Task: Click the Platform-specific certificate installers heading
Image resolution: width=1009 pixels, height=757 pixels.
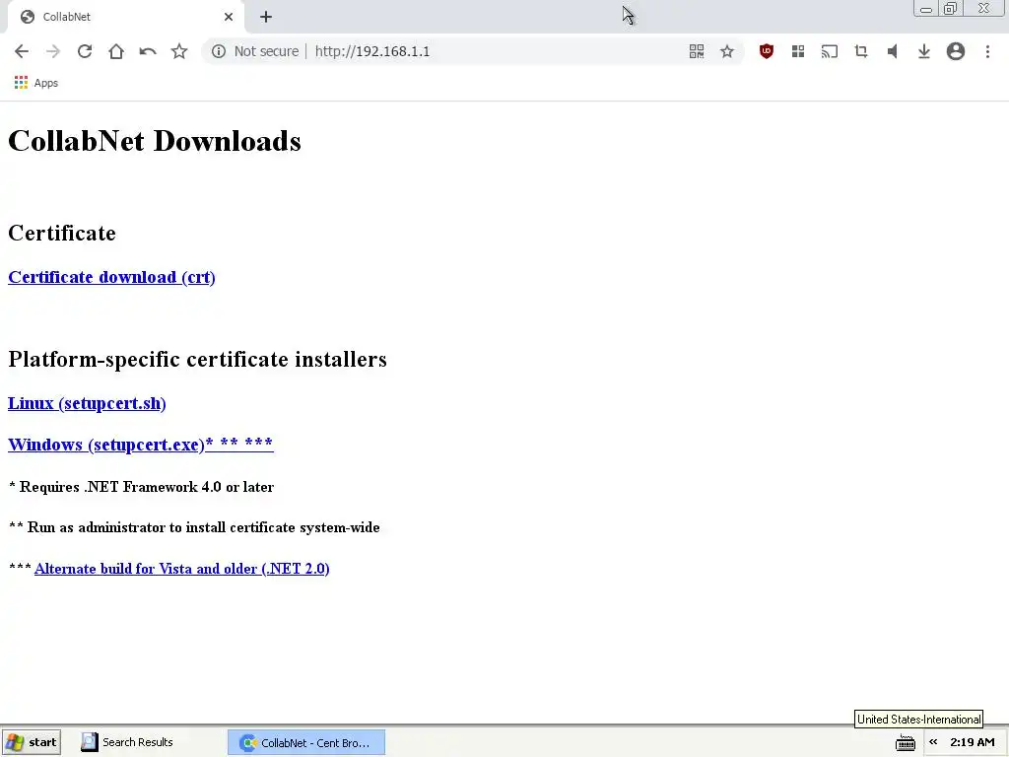Action: (x=197, y=359)
